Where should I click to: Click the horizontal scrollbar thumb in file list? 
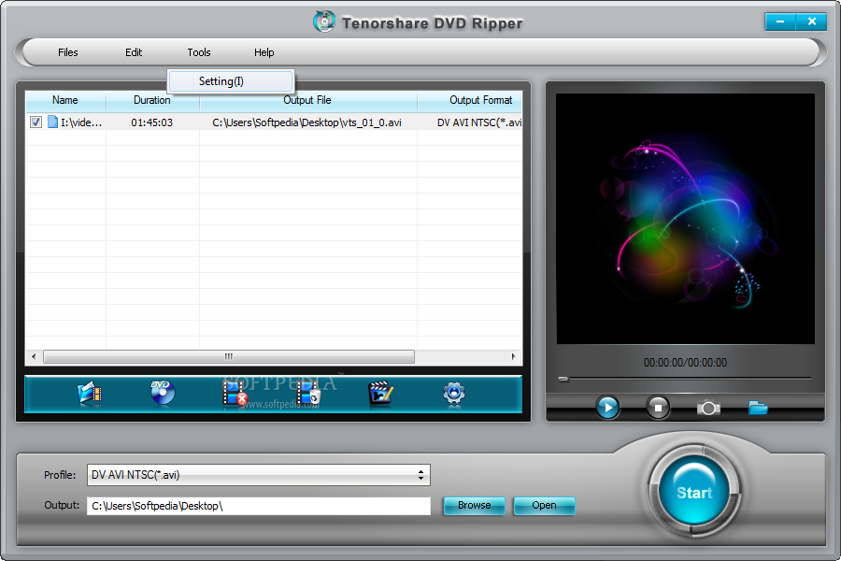tap(229, 356)
